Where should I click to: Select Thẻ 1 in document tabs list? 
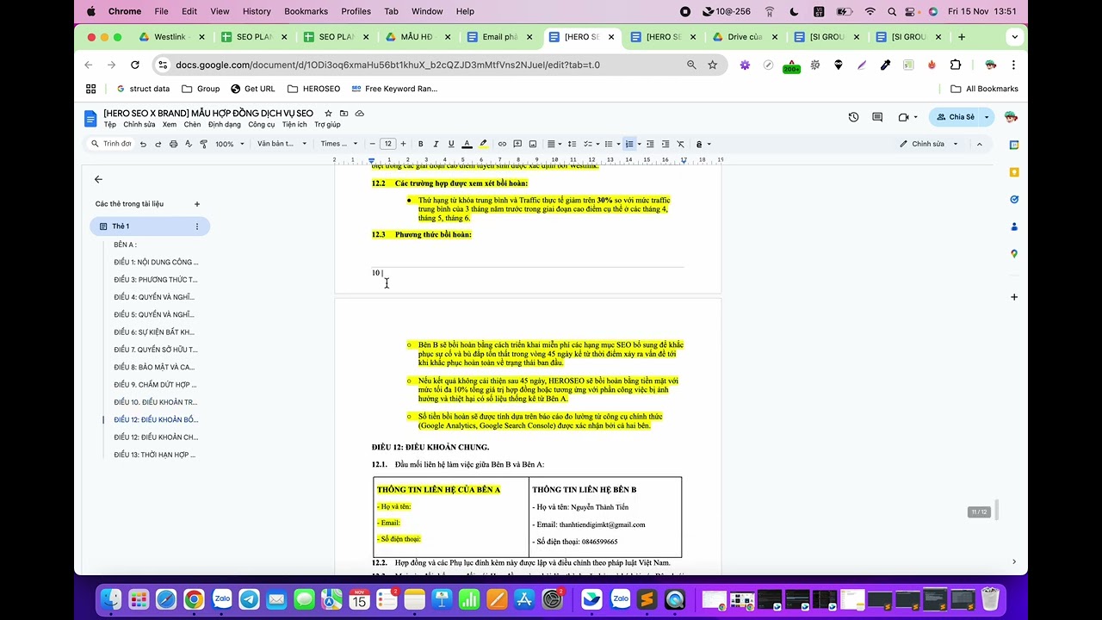[150, 226]
